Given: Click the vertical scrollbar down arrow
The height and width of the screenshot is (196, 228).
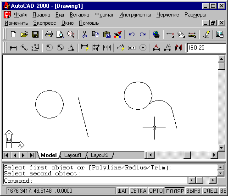Looking at the screenshot, I should pos(222,148).
